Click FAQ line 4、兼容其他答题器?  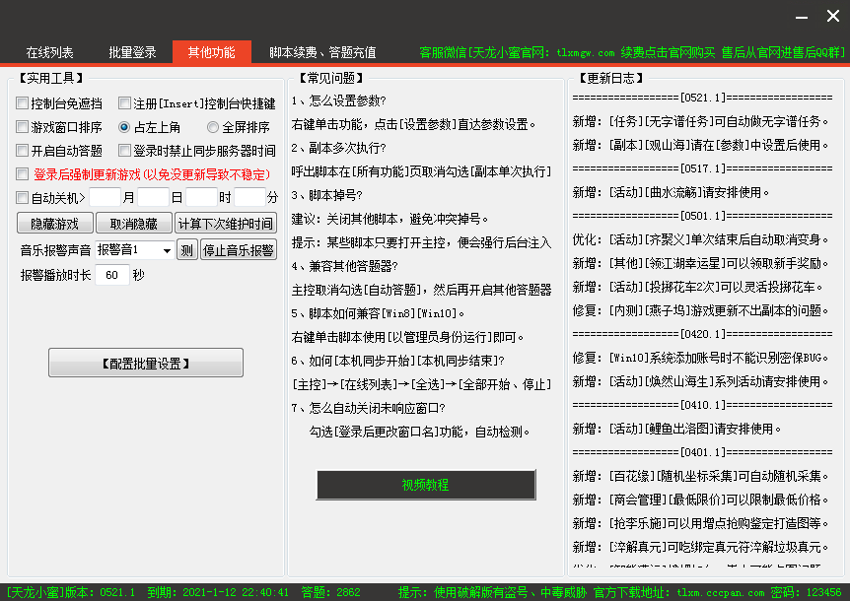[x=345, y=266]
